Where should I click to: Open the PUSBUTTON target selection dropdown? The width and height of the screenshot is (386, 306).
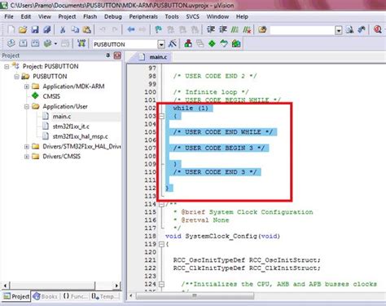[x=161, y=44]
